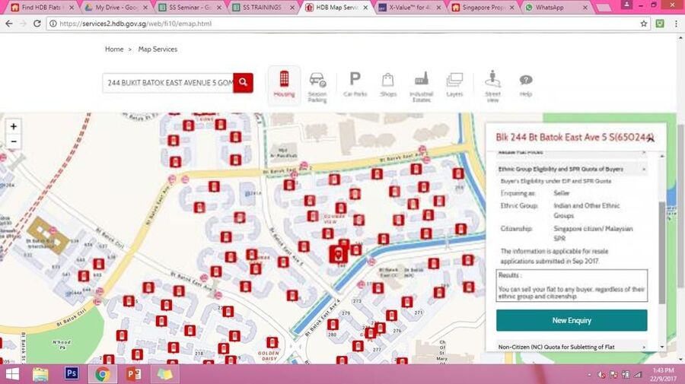The height and width of the screenshot is (384, 685).
Task: Open the Season Parking icon
Action: coord(317,84)
